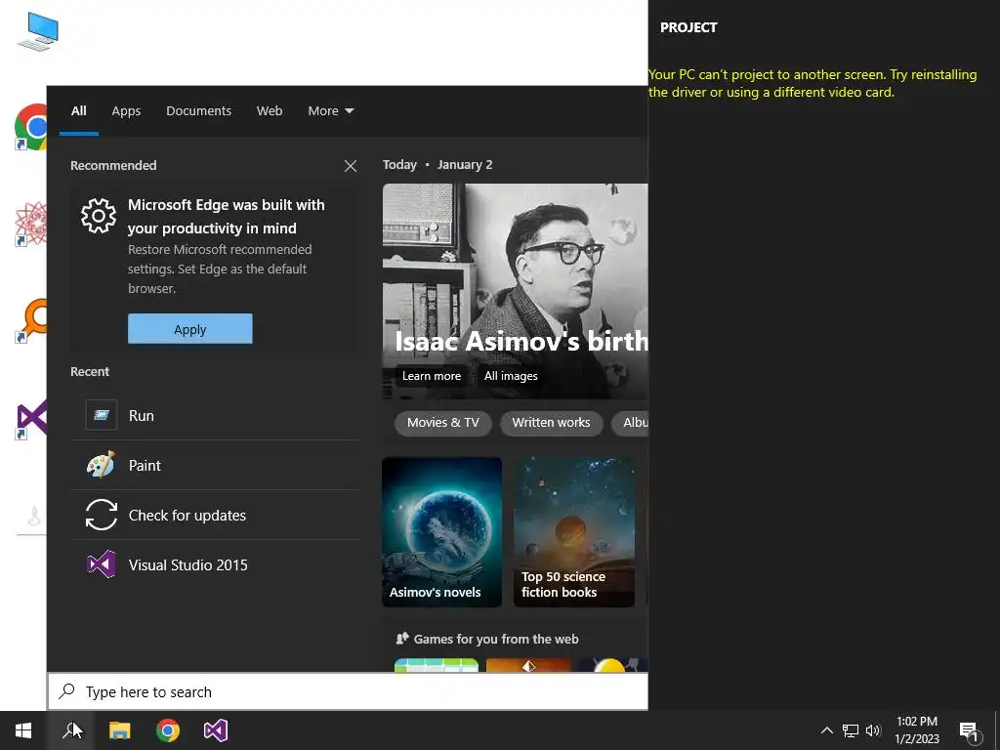This screenshot has height=750, width=1000.
Task: Open the Visual Studio desktop shortcut
Action: tap(31, 418)
